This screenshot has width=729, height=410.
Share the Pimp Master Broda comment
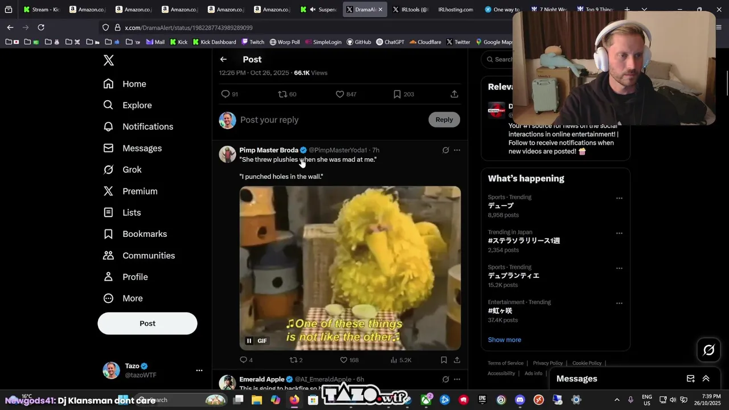(457, 360)
